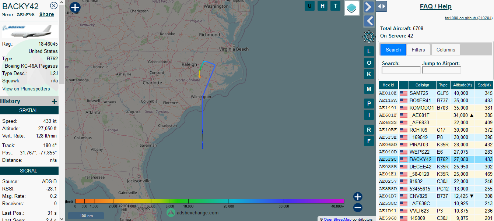Click the plus circle at map's top-left corner
This screenshot has width=494, height=221.
tap(75, 7)
